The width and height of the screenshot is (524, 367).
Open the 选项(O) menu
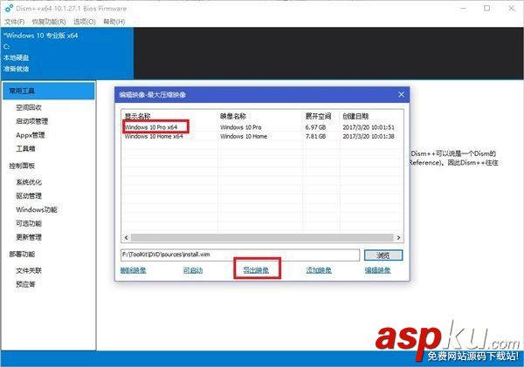click(84, 22)
